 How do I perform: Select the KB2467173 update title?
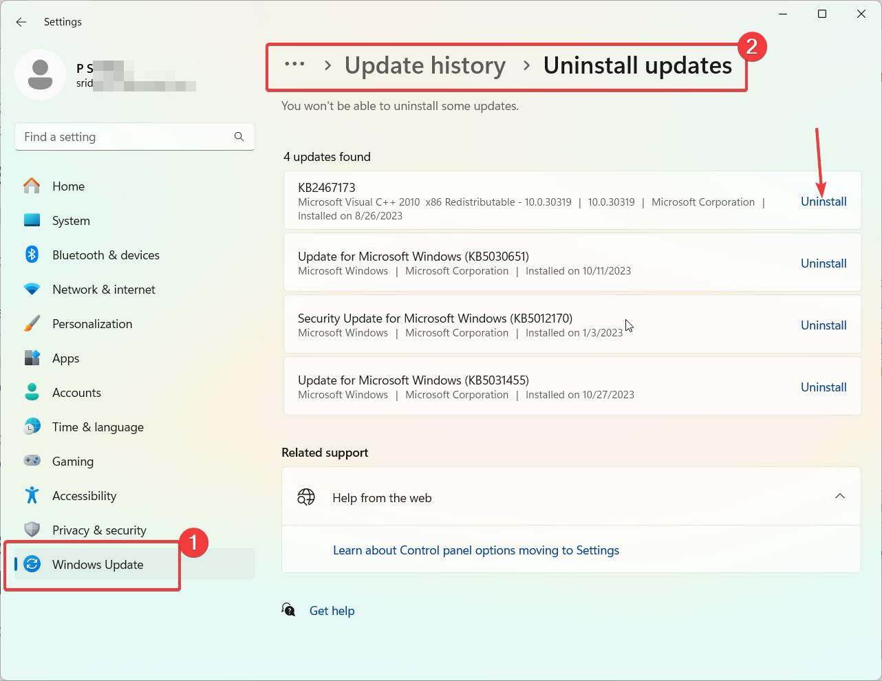[x=326, y=187]
